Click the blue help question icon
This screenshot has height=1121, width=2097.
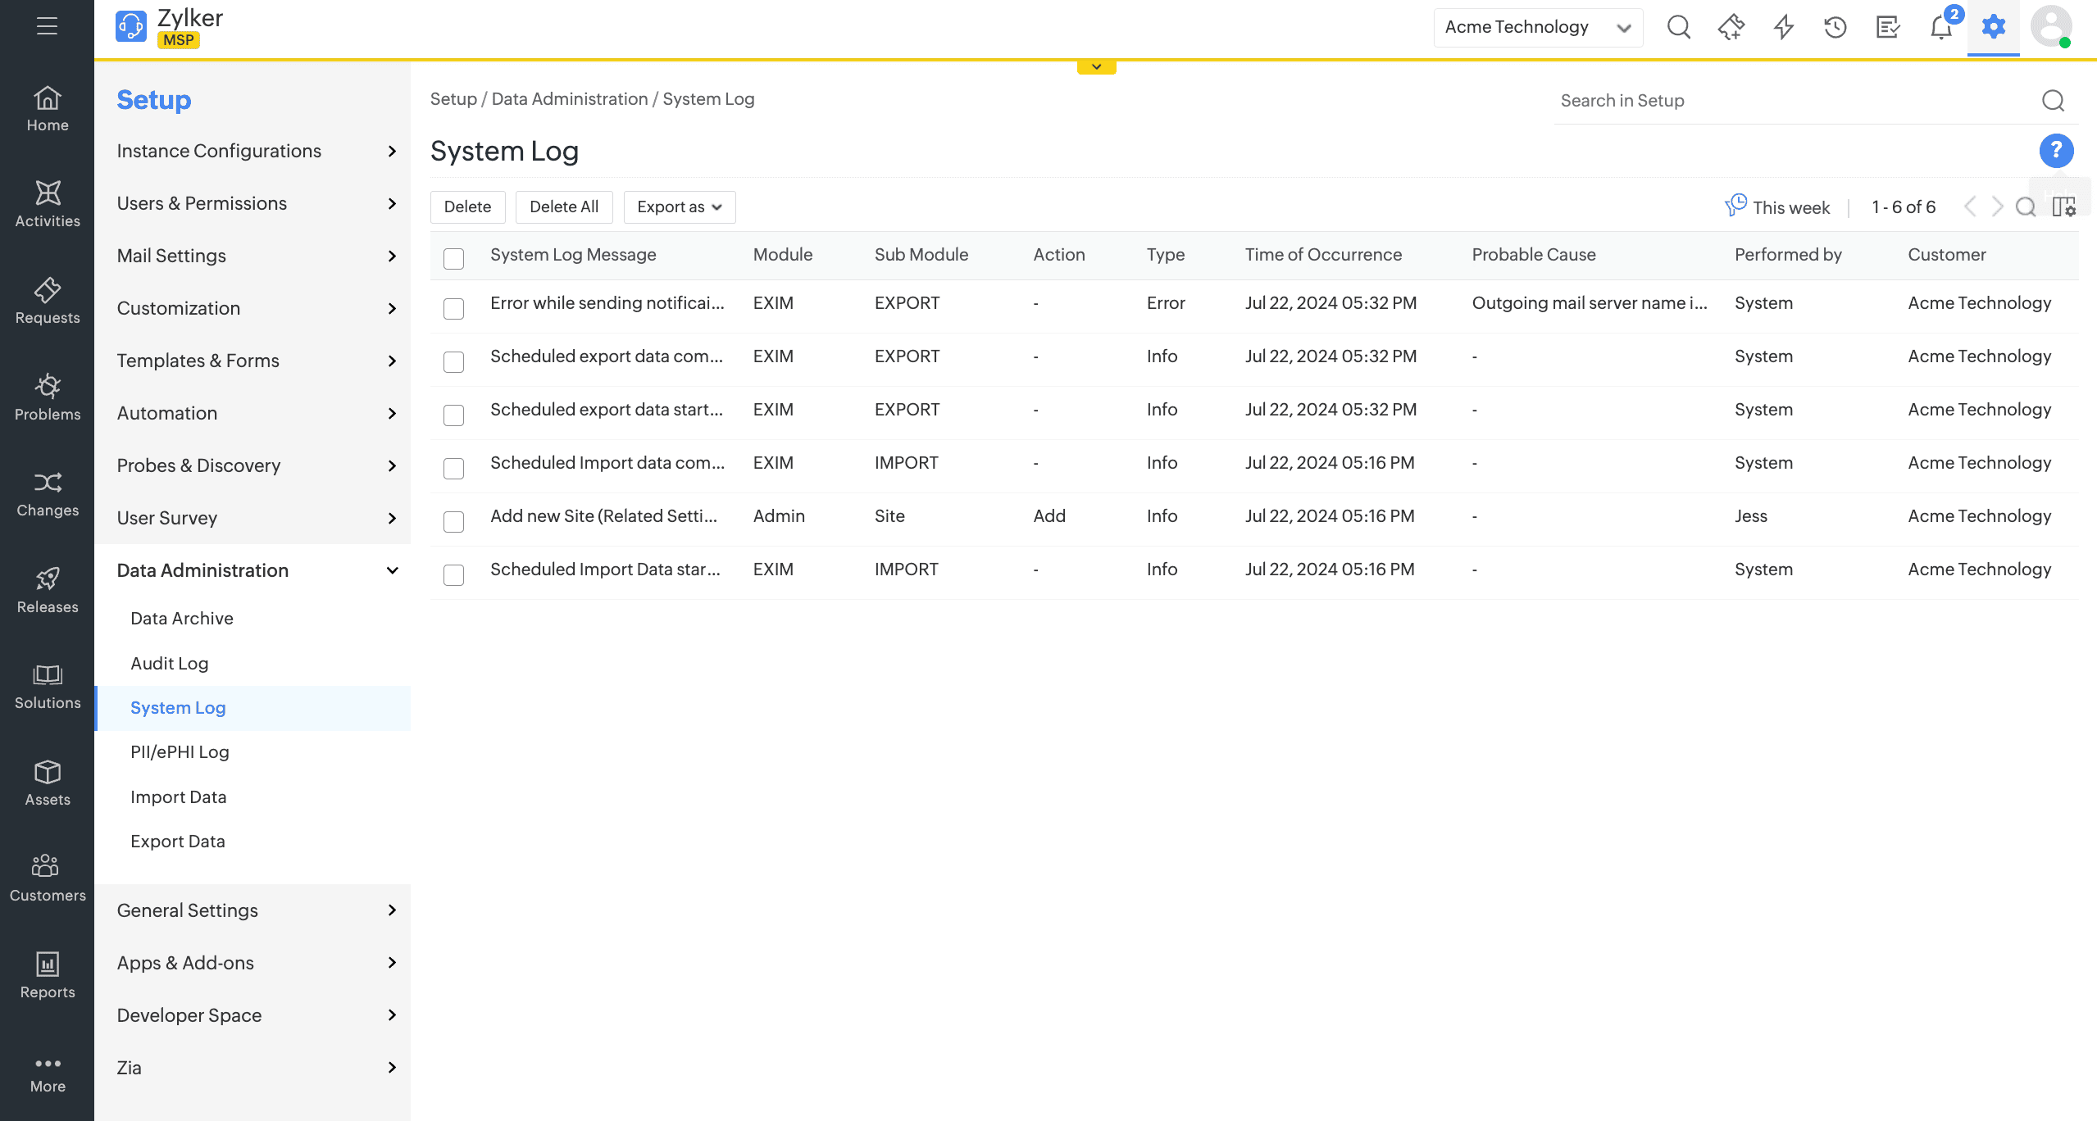tap(2056, 151)
